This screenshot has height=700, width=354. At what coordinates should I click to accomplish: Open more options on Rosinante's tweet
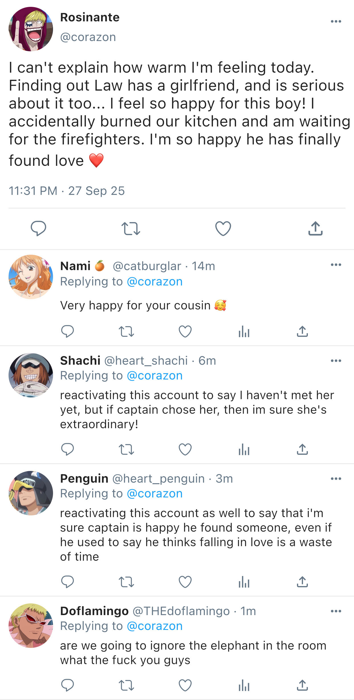pyautogui.click(x=336, y=21)
